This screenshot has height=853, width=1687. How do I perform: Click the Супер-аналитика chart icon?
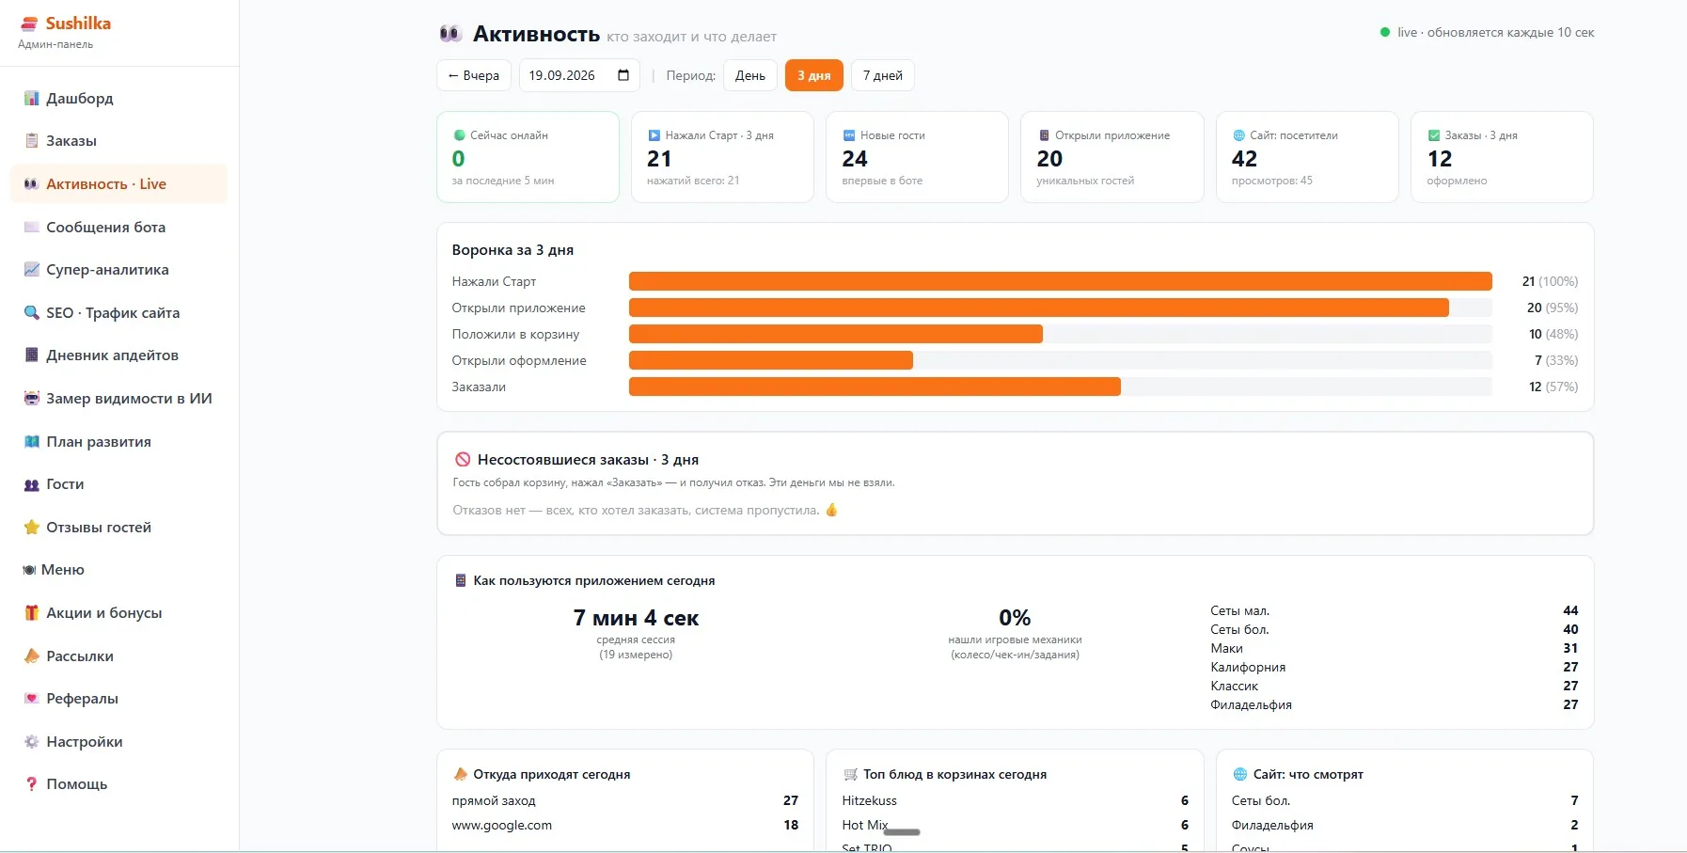point(32,270)
